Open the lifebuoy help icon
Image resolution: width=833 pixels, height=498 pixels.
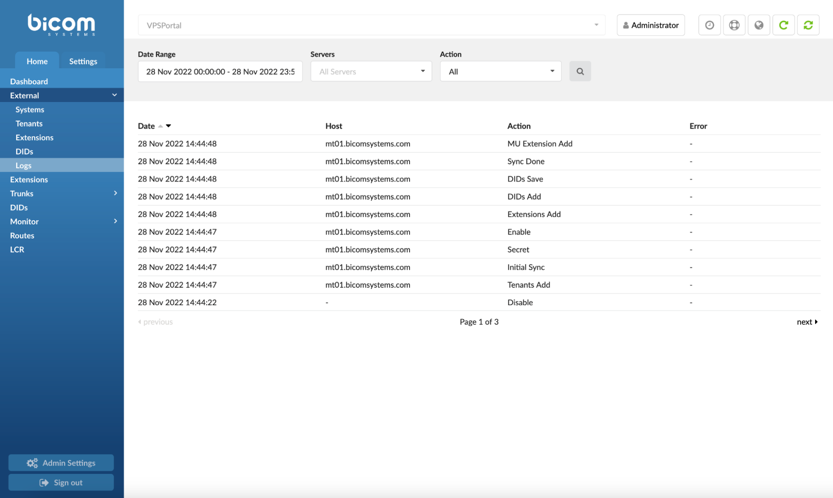click(x=734, y=25)
